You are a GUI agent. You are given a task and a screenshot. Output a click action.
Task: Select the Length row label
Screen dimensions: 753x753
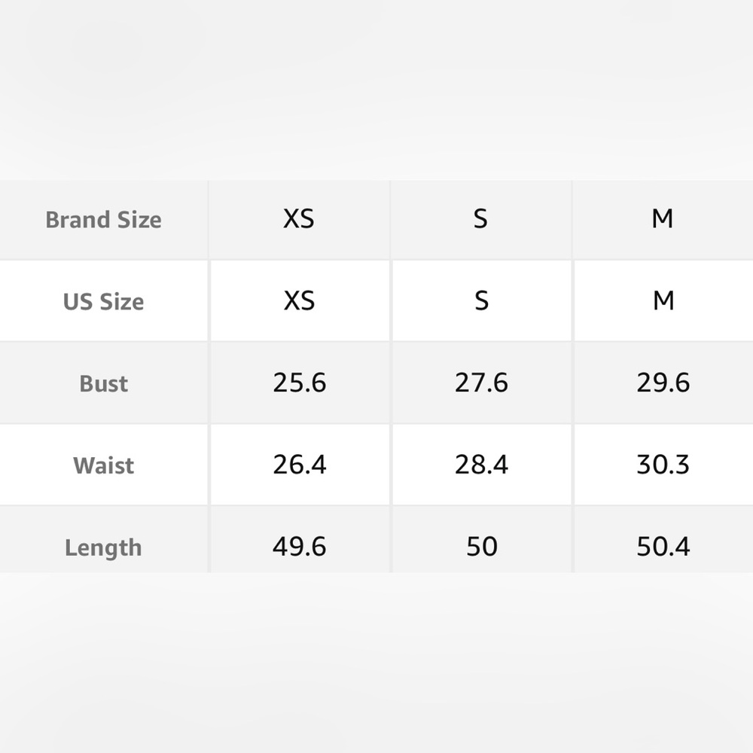[103, 548]
